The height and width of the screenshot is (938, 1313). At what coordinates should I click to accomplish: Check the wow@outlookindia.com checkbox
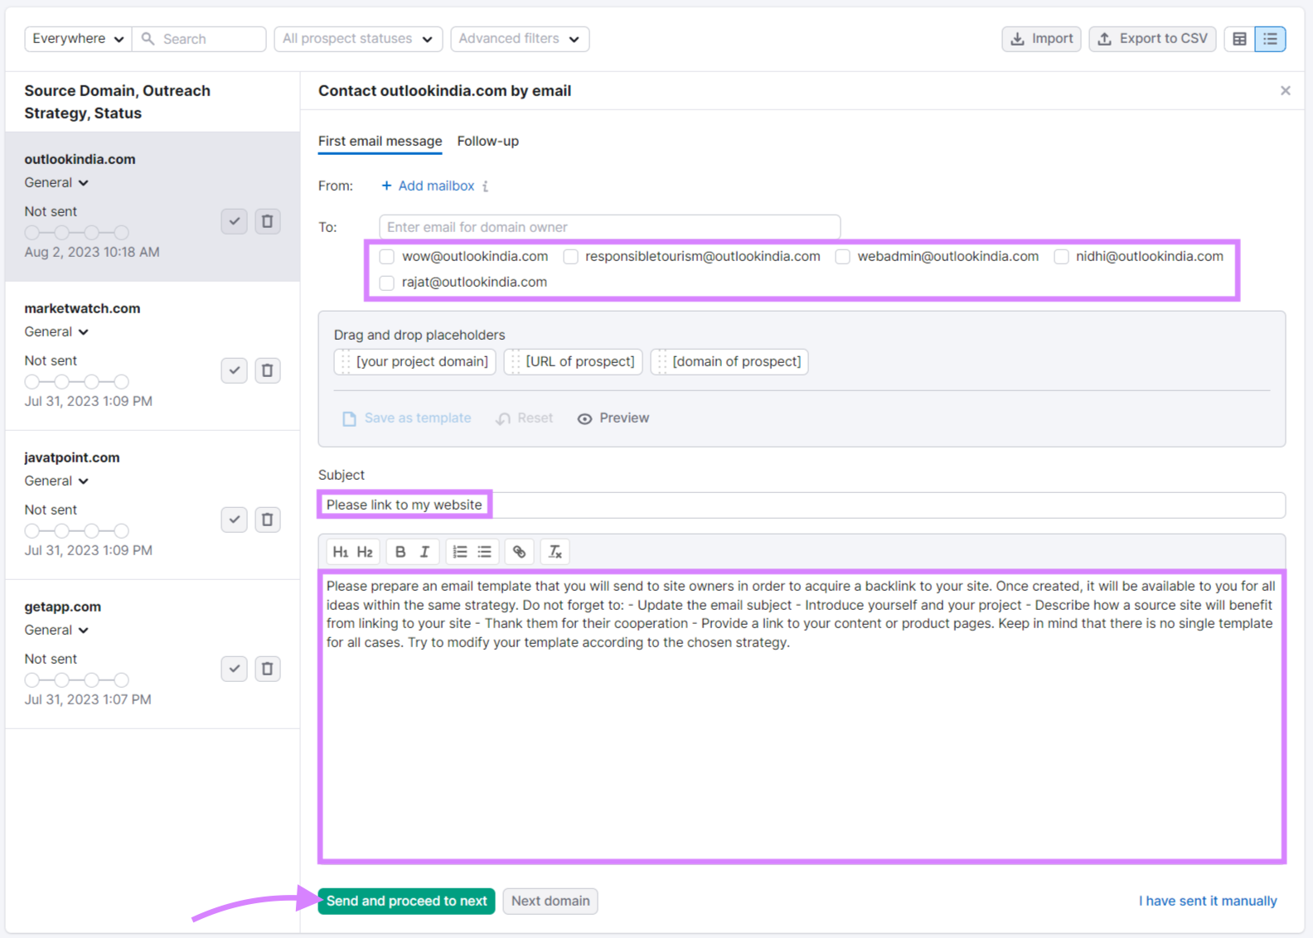point(387,257)
